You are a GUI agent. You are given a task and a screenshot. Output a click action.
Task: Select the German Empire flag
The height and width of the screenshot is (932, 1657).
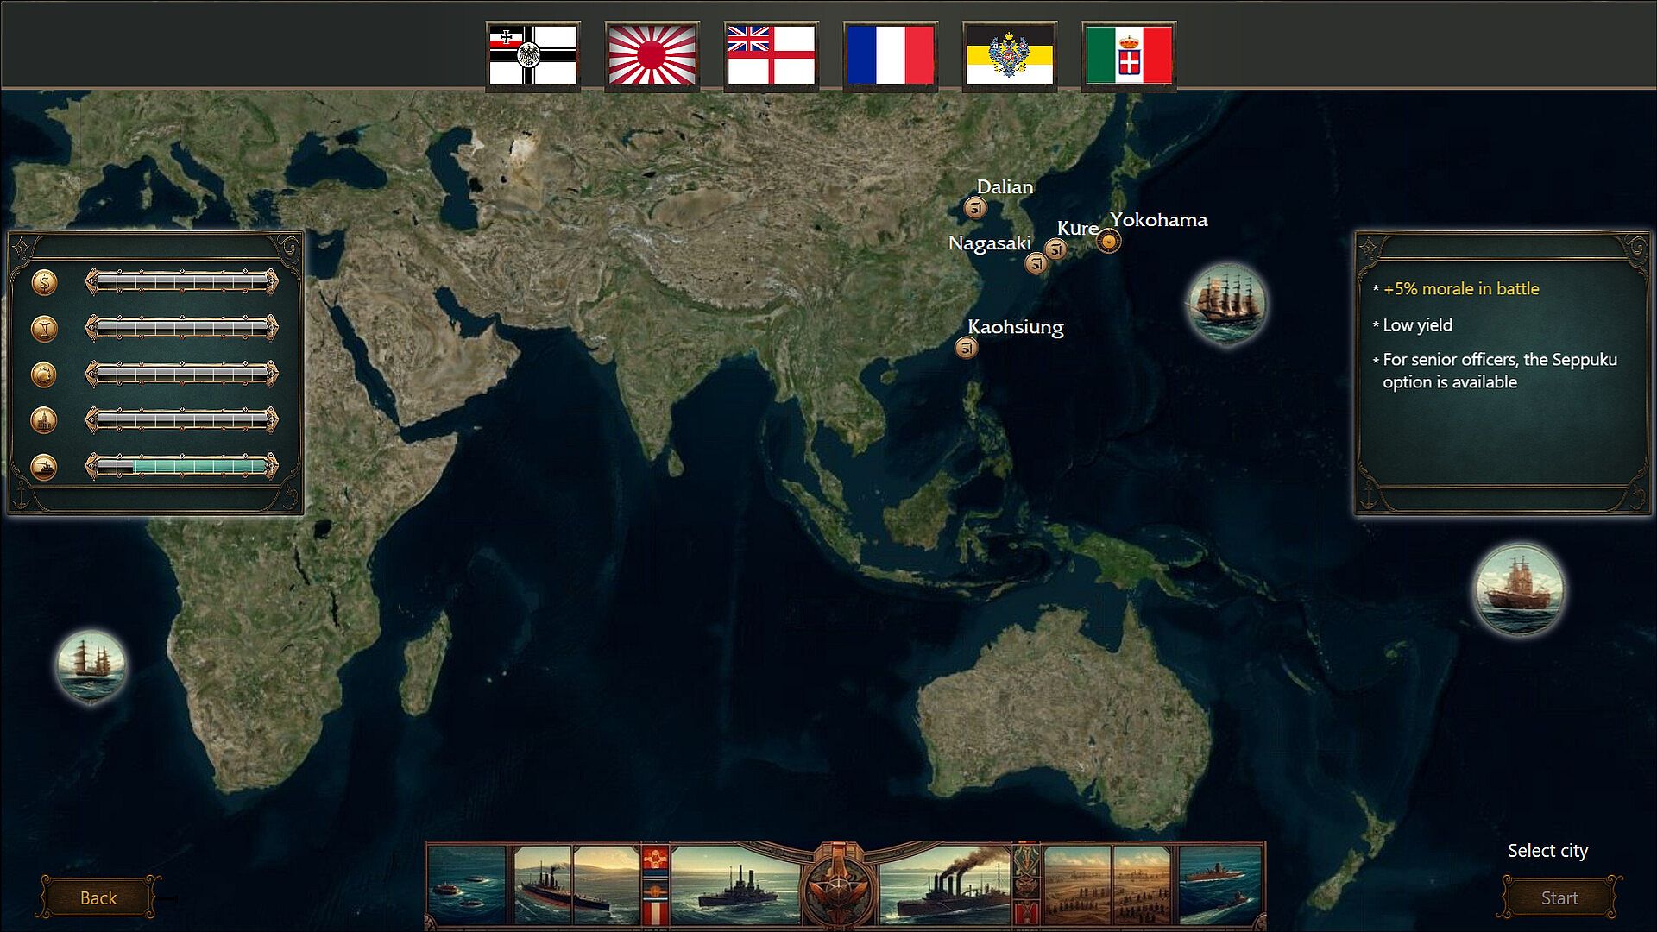[532, 55]
